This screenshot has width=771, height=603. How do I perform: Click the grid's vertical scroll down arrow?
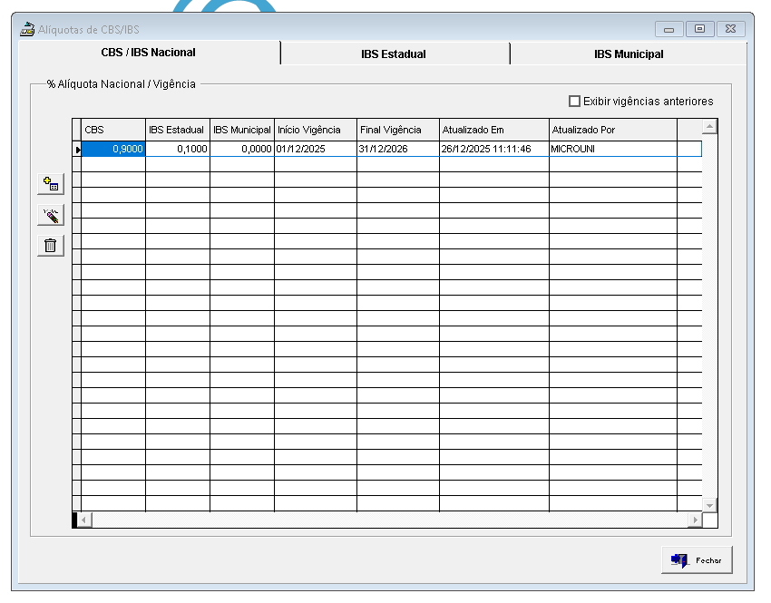click(x=709, y=505)
